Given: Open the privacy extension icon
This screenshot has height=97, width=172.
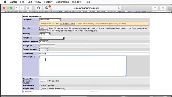Looking at the screenshot, I should click(x=38, y=8).
